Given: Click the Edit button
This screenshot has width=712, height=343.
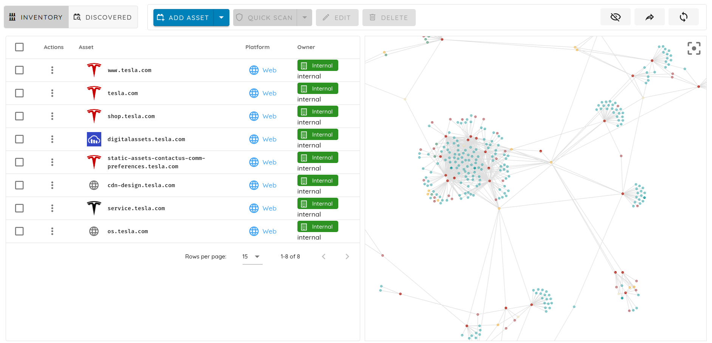Looking at the screenshot, I should (337, 17).
